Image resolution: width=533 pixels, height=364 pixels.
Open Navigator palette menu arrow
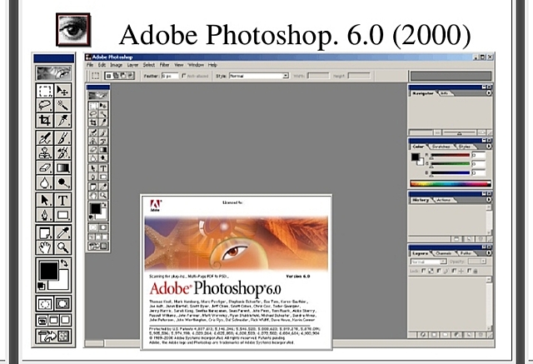tap(489, 92)
